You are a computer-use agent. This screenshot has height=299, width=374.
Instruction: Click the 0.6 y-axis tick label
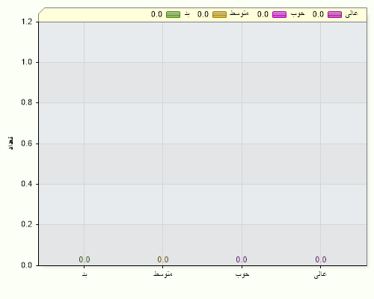coord(27,144)
